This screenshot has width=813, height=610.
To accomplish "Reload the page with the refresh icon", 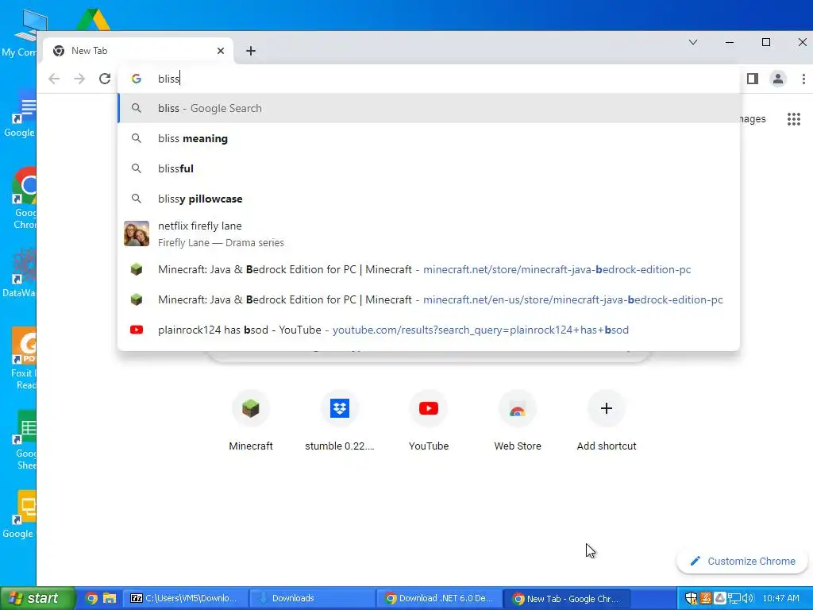I will click(x=105, y=79).
